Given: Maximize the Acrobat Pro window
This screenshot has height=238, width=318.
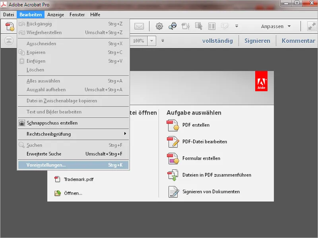Looking at the screenshot, I should 297,3.
